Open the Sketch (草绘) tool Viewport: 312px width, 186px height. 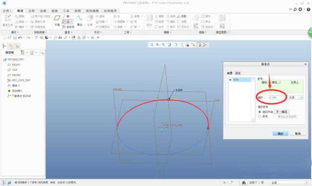coord(79,21)
